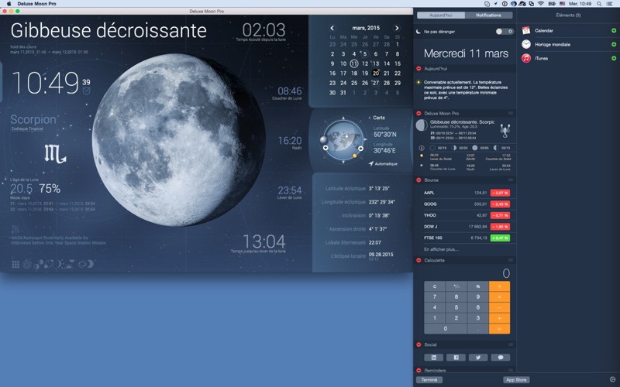The image size is (620, 387).
Task: Grab the Bourse widget reorder handle
Action: 511,180
